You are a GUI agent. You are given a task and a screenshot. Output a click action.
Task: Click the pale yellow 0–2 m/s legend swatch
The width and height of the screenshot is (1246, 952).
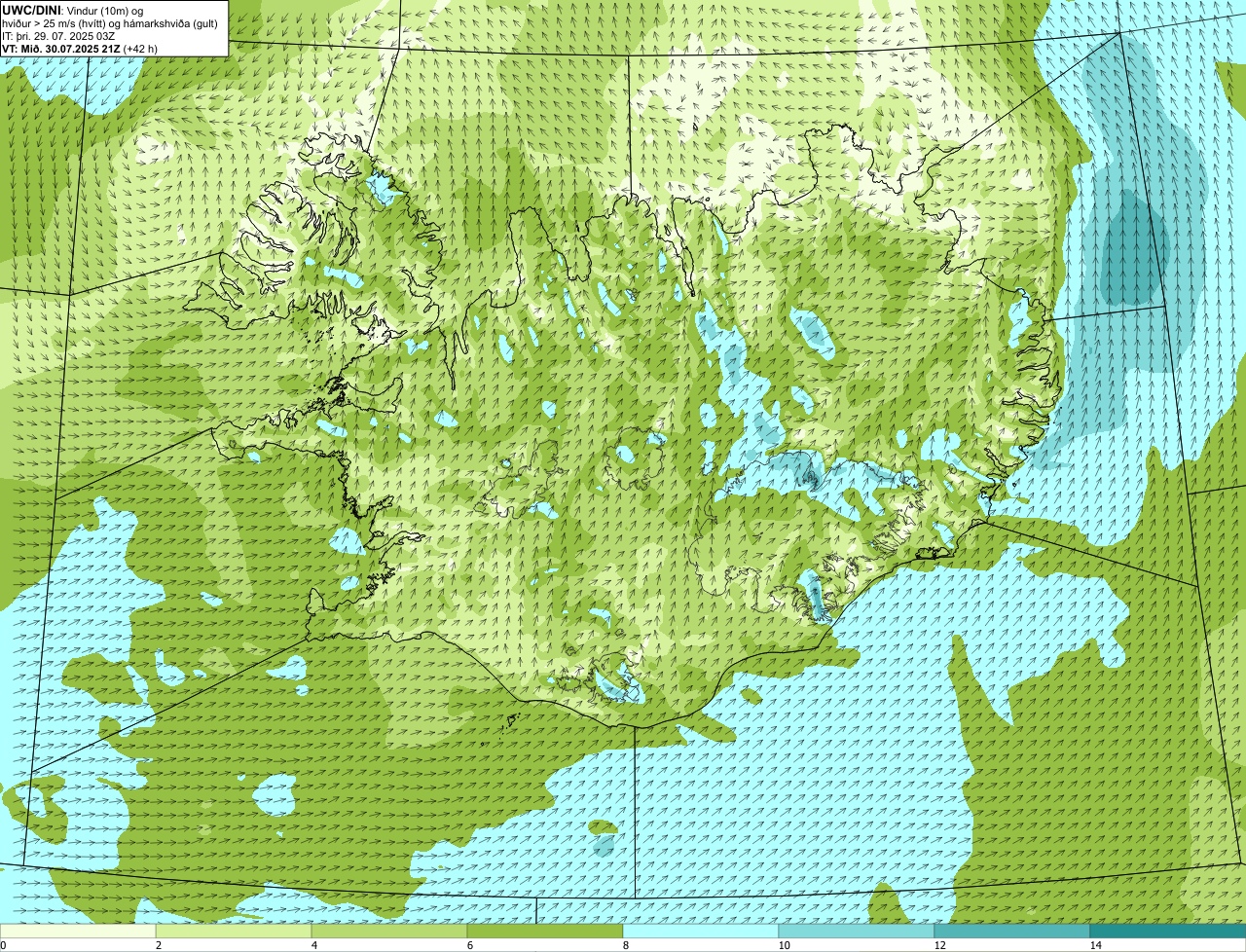78,931
